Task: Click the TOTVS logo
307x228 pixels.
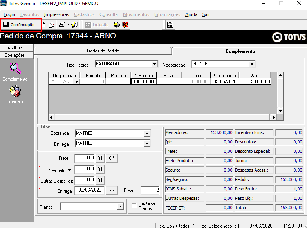Action: [x=289, y=37]
